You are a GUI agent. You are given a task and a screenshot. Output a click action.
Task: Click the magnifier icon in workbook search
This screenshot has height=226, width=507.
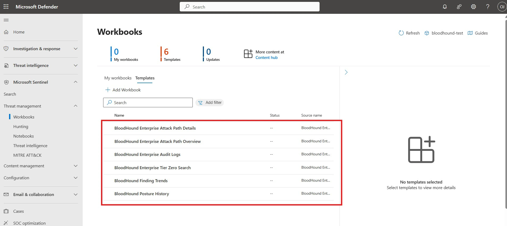(109, 103)
